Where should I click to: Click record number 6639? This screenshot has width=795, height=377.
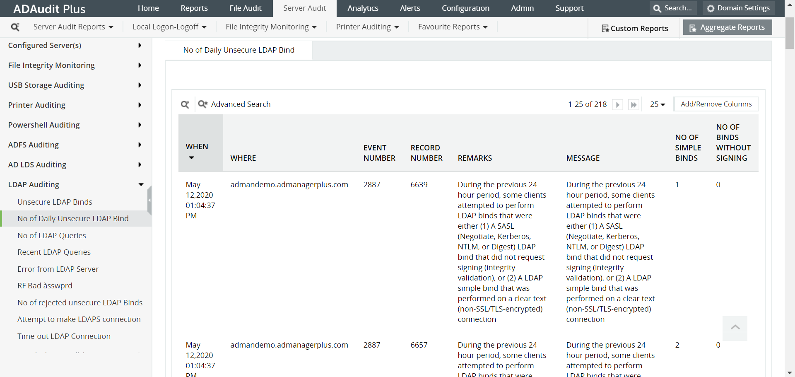419,184
